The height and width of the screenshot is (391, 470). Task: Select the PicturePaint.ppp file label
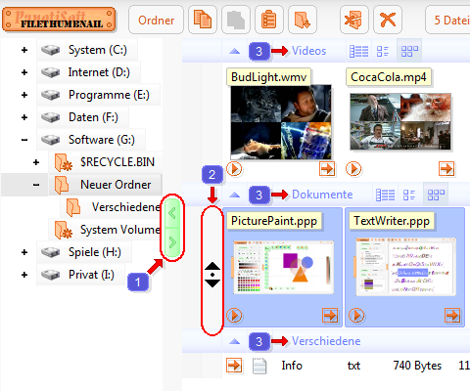pos(274,221)
